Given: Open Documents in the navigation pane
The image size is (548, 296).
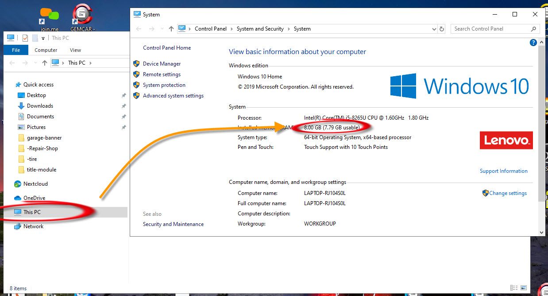Looking at the screenshot, I should tap(40, 117).
